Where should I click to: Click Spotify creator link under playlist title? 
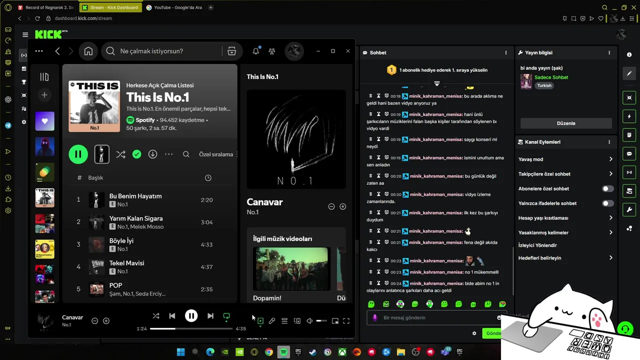145,120
